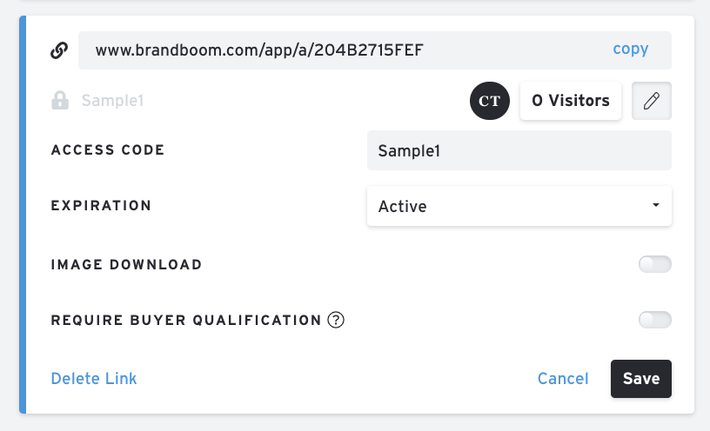The image size is (710, 431).
Task: Click the Expiration label text
Action: pos(101,206)
